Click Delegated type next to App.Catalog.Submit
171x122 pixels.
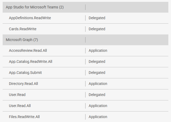tap(97, 73)
